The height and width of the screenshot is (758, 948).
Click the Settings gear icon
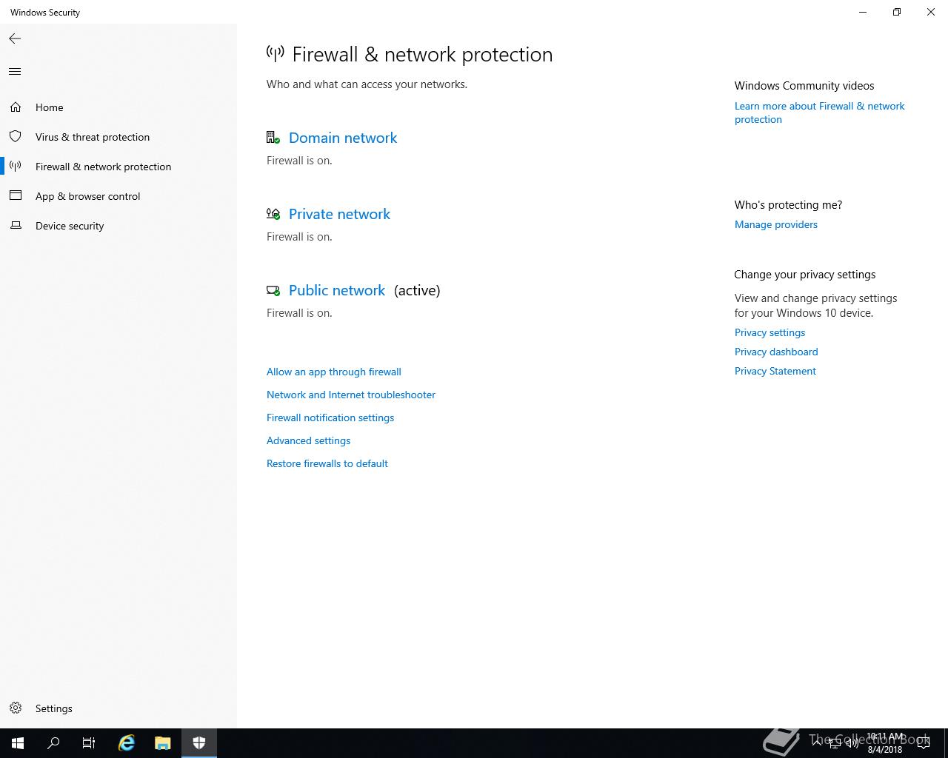click(16, 708)
